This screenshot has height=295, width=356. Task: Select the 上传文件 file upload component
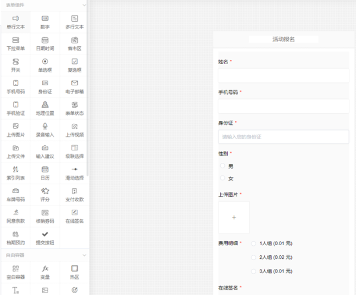[x=15, y=152]
